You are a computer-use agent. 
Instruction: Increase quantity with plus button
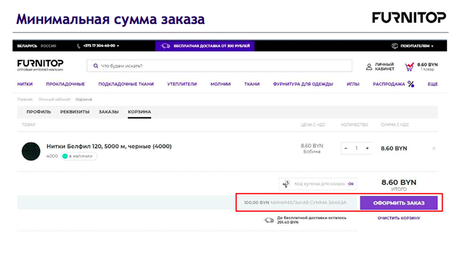[x=367, y=148]
